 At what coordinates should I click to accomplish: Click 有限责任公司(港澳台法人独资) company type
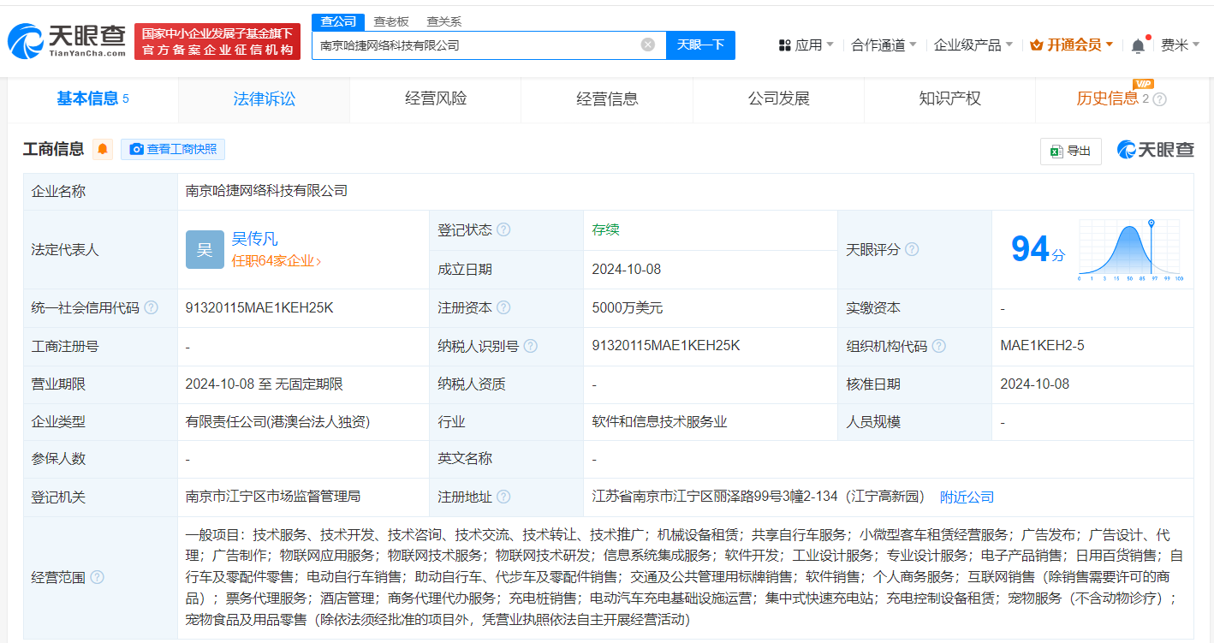277,421
